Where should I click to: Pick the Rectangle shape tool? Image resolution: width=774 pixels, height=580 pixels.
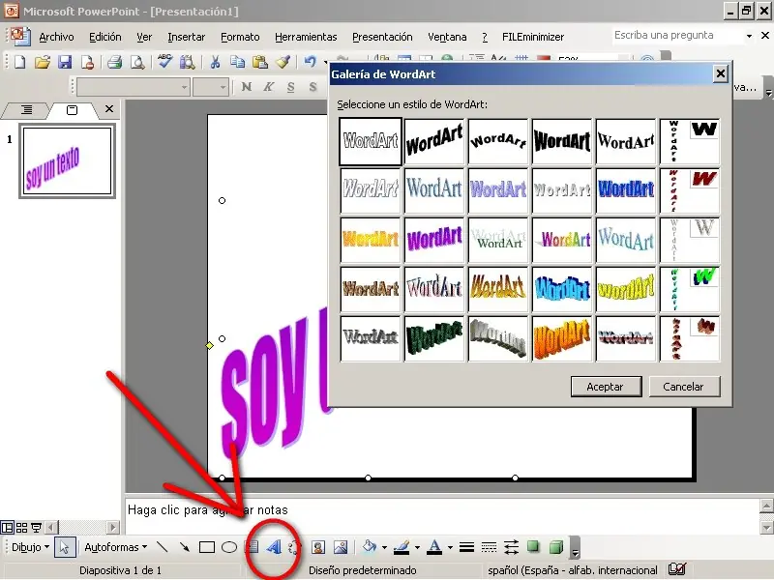click(x=207, y=547)
